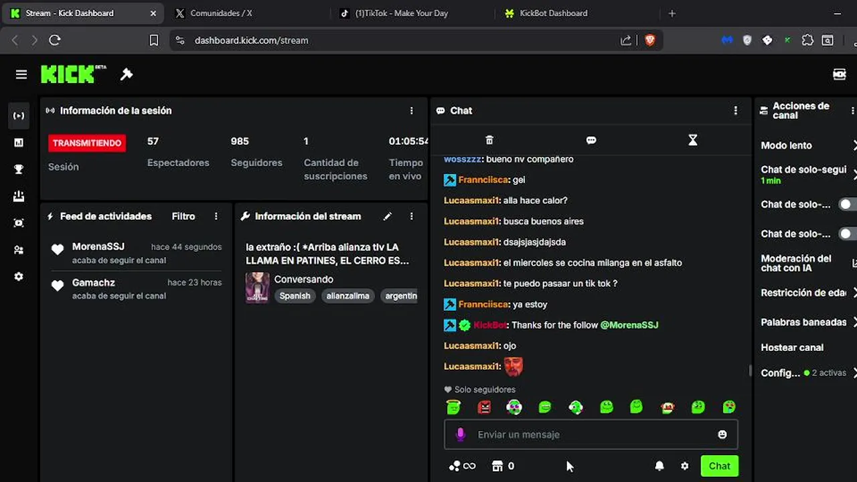
Task: Click the Brave shield icon in address bar
Action: [649, 40]
